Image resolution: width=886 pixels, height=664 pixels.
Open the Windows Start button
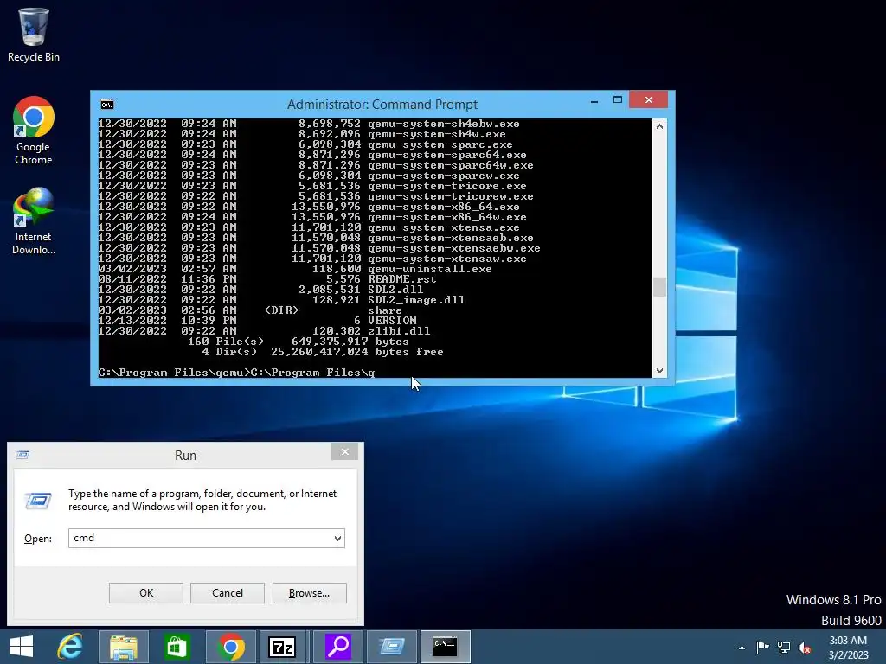click(22, 647)
